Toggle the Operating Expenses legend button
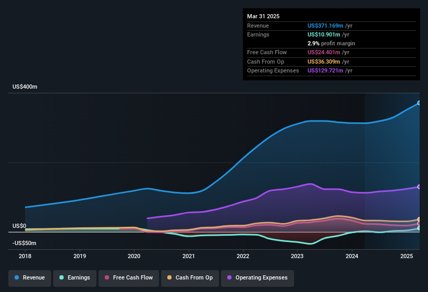The height and width of the screenshot is (292, 428). pos(258,278)
